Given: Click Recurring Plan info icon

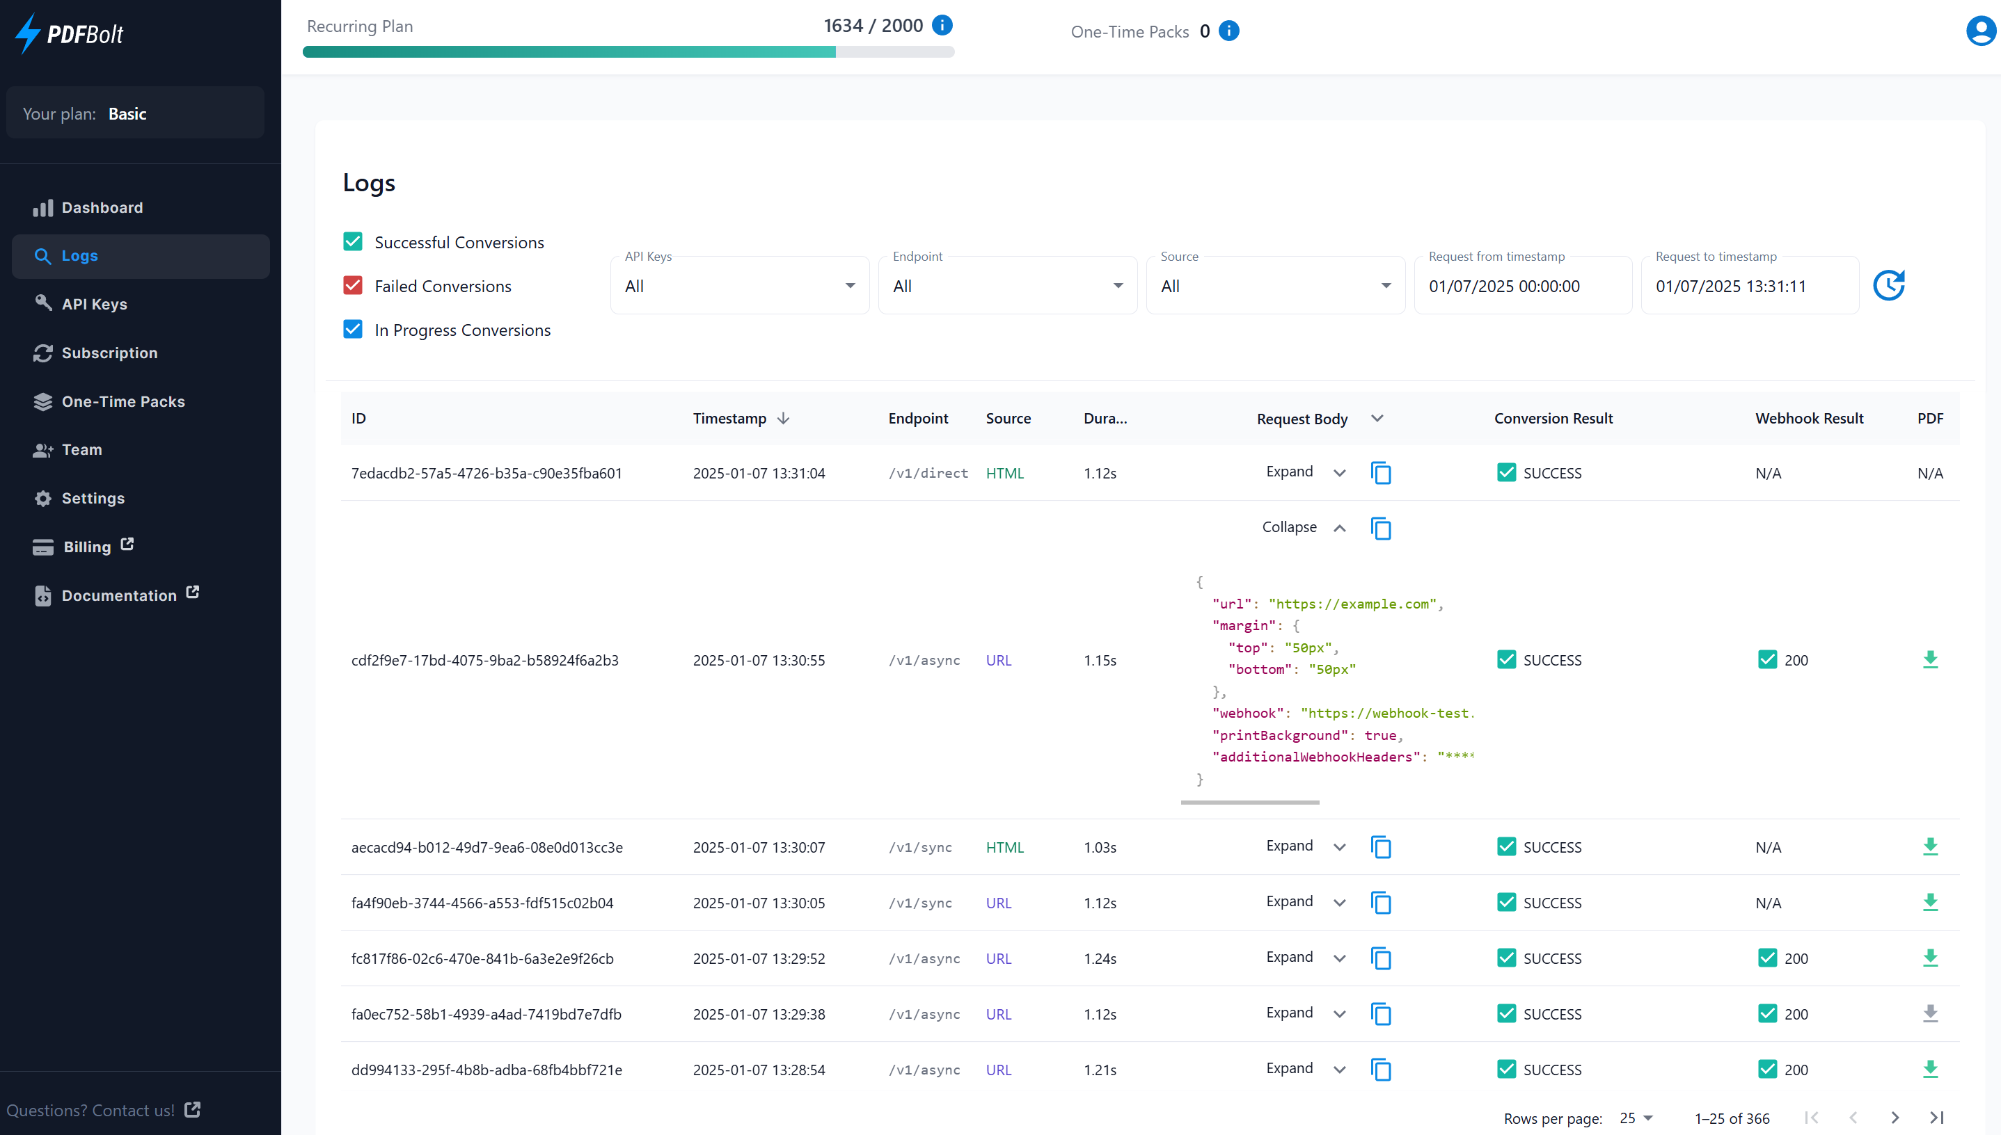Looking at the screenshot, I should click(x=942, y=26).
